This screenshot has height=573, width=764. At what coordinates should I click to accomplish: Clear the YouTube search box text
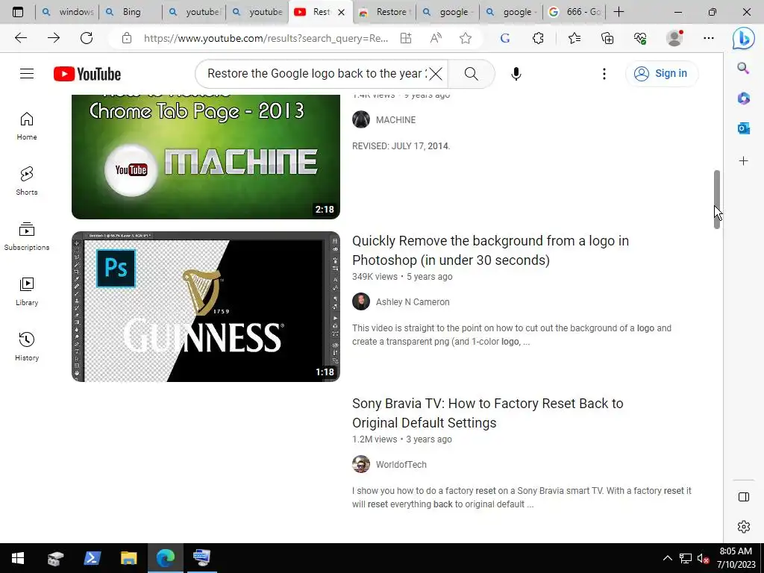coord(436,74)
